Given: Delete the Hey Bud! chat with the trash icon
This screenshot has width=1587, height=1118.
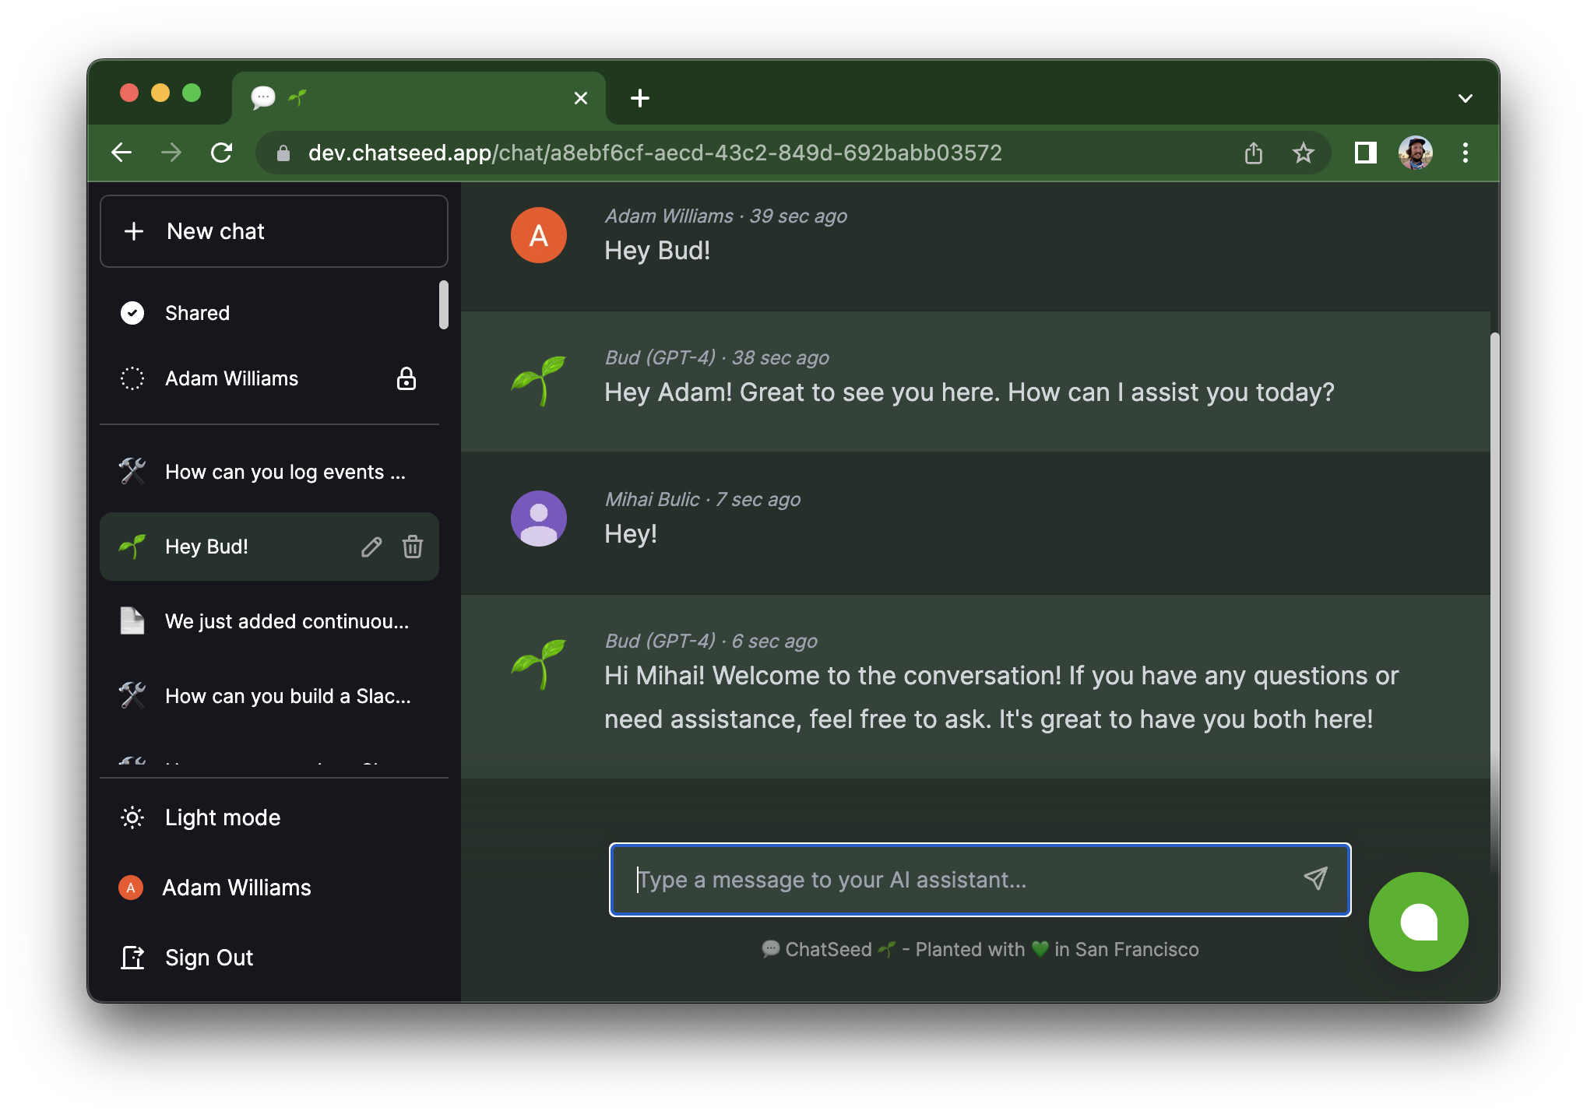Looking at the screenshot, I should click(413, 547).
